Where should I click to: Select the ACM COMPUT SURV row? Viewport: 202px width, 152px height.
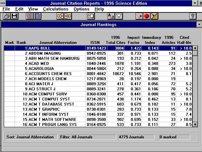[98, 94]
